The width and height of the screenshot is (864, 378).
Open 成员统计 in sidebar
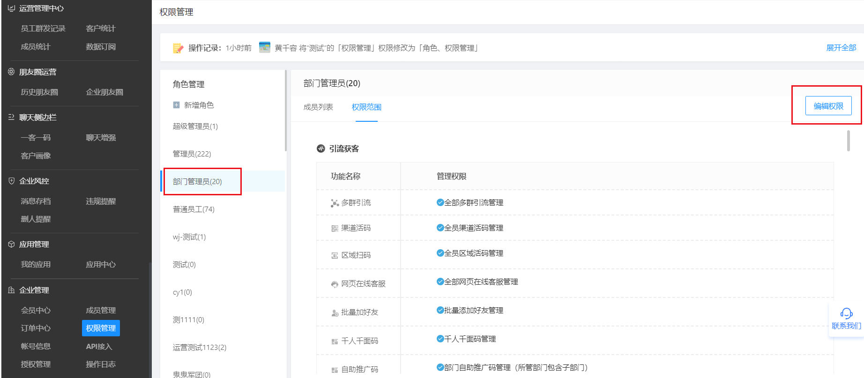[36, 46]
